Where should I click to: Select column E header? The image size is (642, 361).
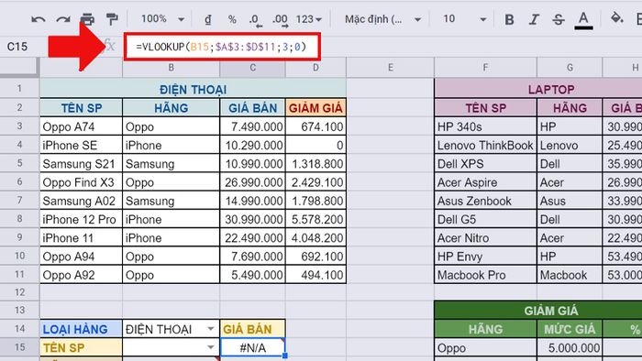point(390,68)
